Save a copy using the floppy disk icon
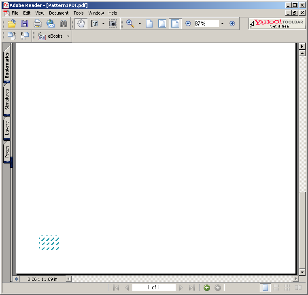The image size is (308, 295). coord(25,23)
